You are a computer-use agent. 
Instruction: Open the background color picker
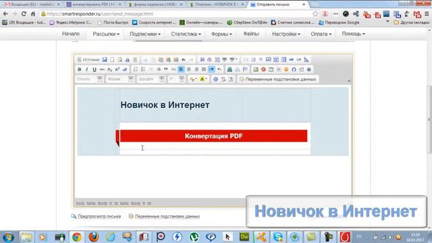[x=203, y=79]
